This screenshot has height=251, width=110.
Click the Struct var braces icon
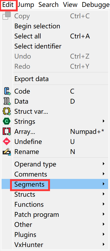click(x=7, y=112)
